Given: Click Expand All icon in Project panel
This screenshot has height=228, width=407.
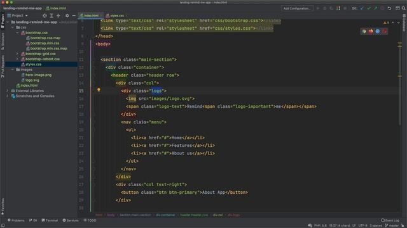Looking at the screenshot, I should tap(52, 15).
